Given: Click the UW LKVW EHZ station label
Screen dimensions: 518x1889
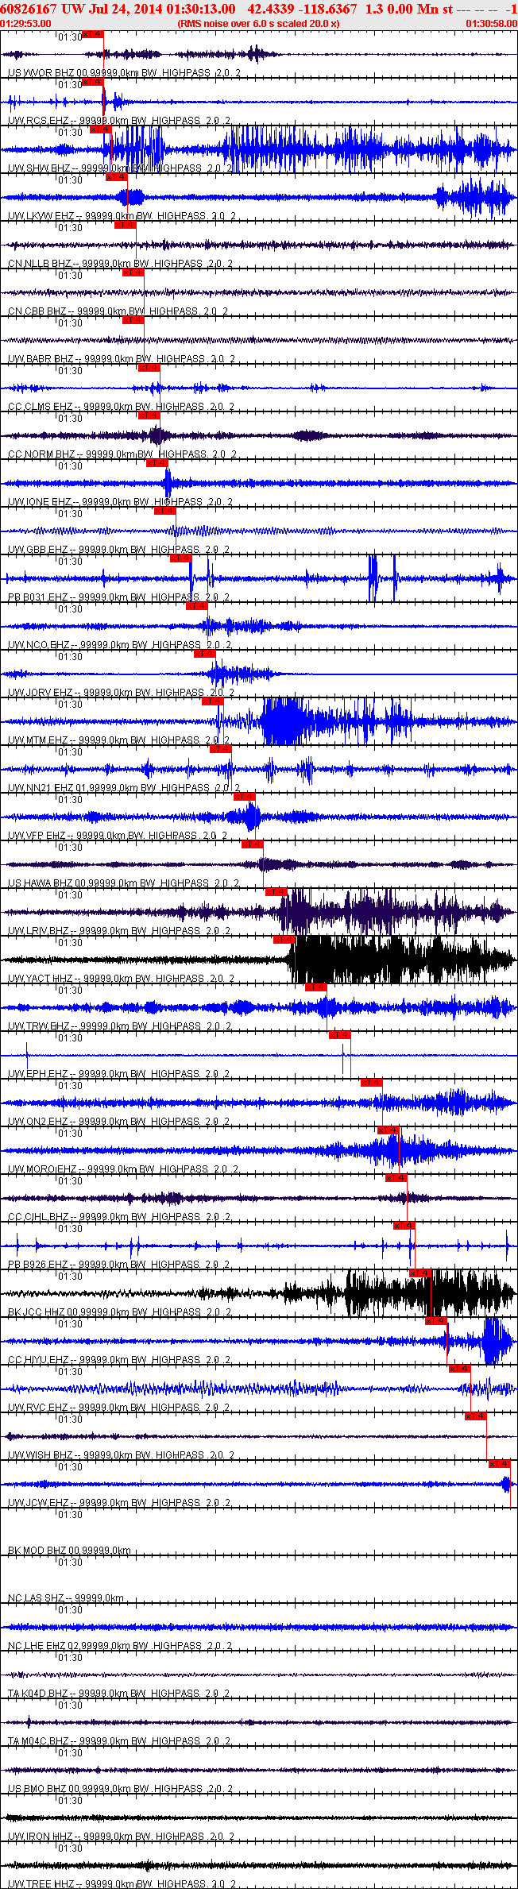Looking at the screenshot, I should (x=122, y=216).
